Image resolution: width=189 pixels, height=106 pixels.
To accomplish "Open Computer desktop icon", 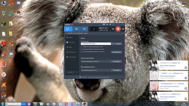I will pyautogui.click(x=4, y=4).
